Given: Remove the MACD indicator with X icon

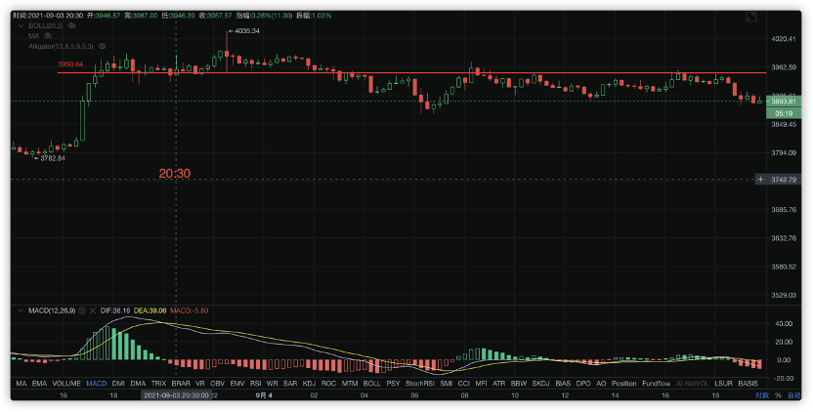Looking at the screenshot, I should (93, 310).
